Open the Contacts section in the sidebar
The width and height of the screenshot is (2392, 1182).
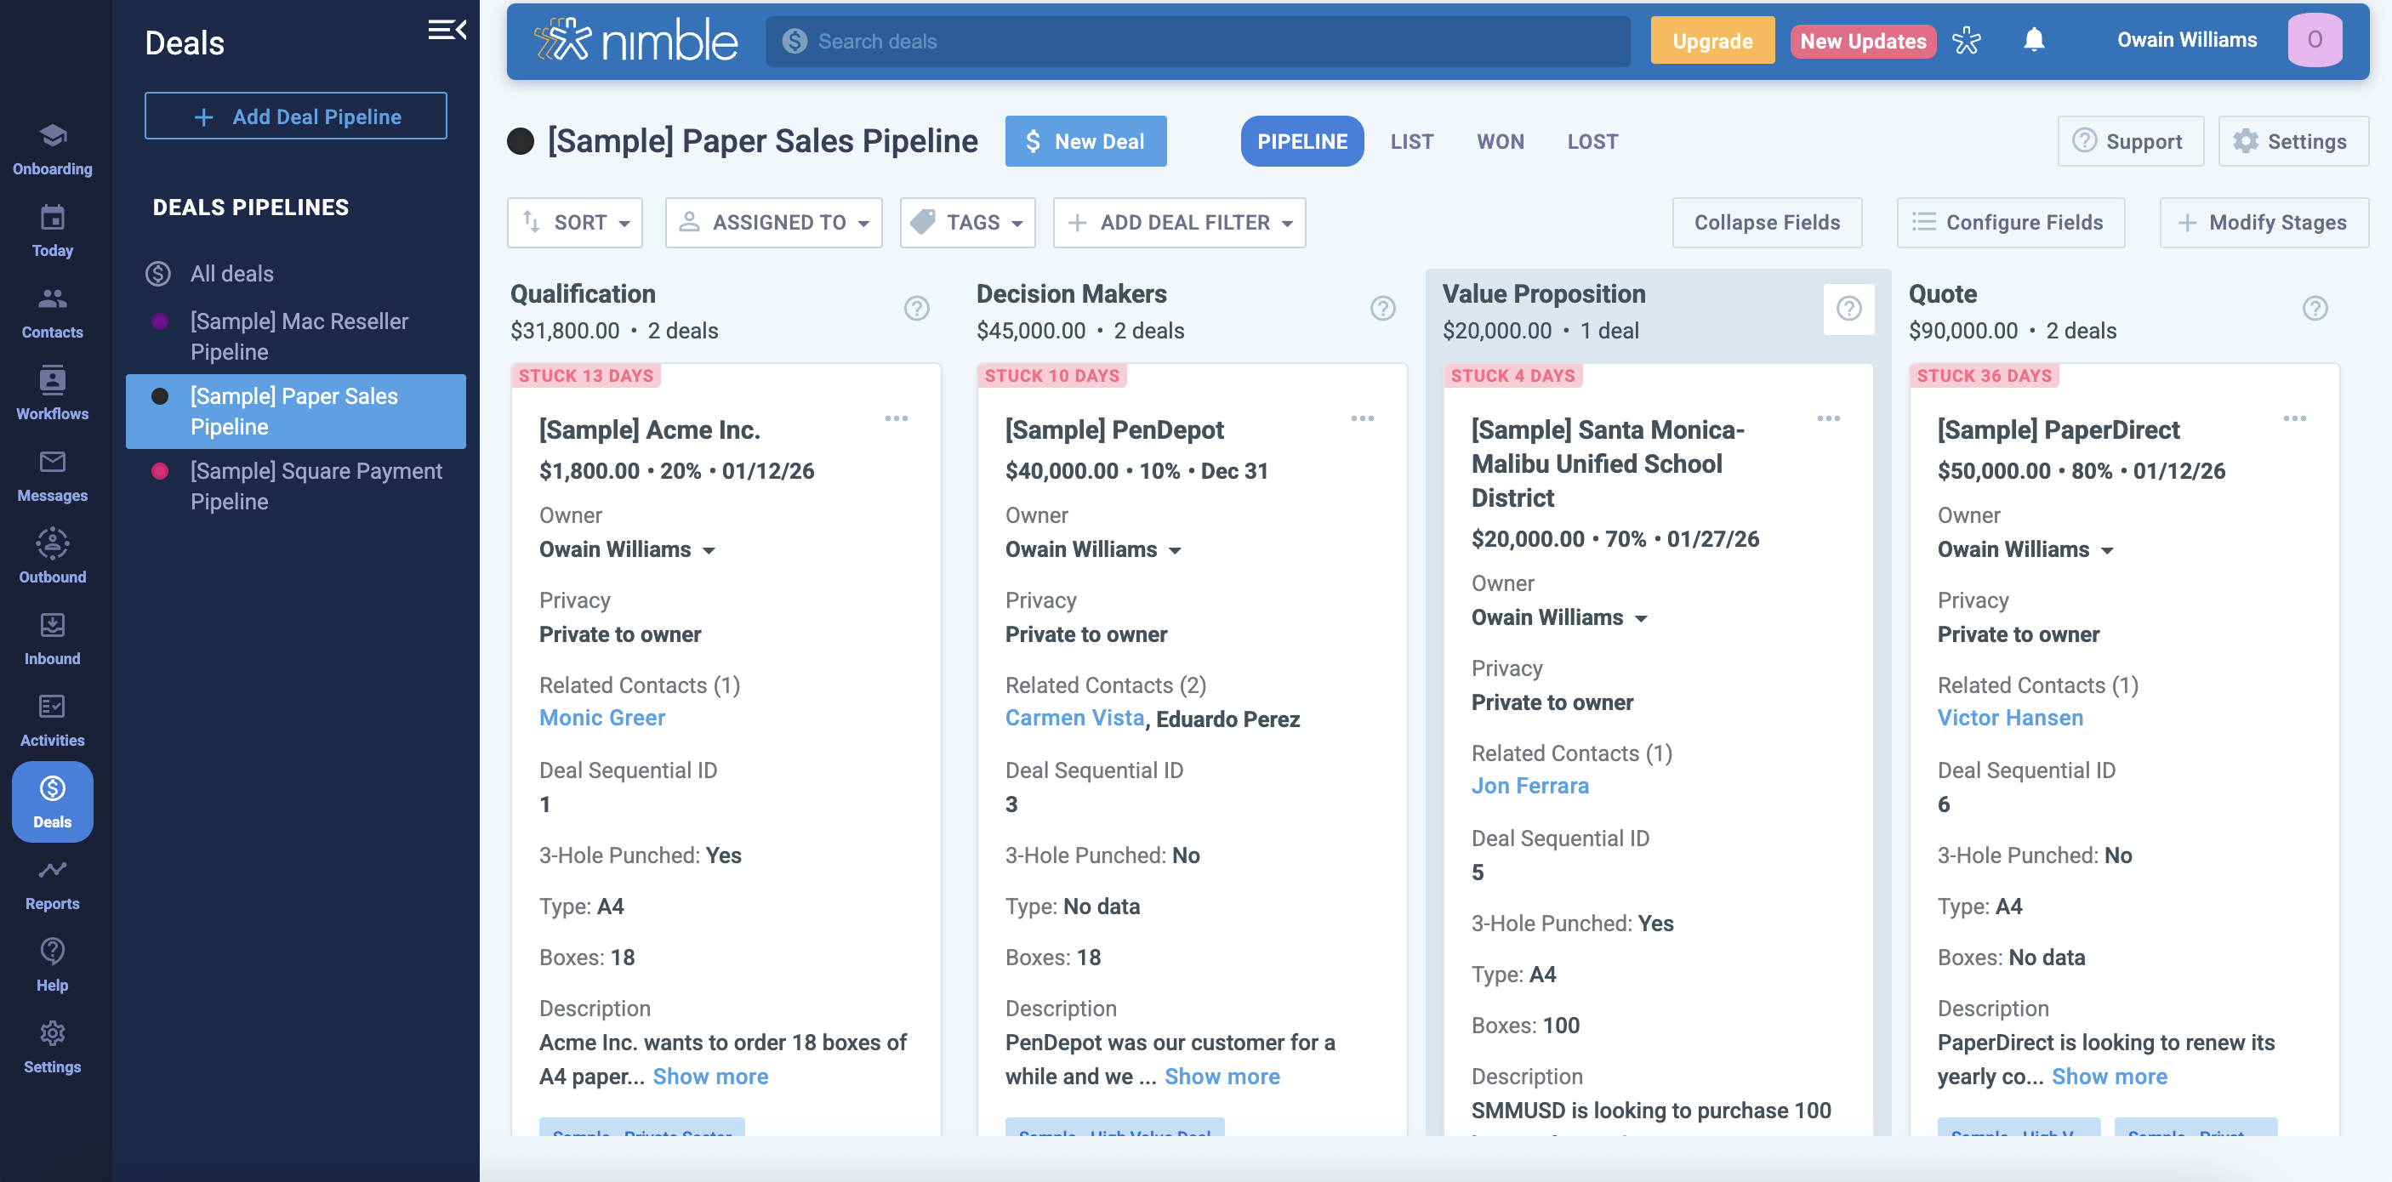(52, 311)
